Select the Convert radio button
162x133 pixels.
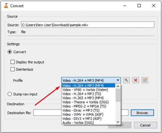pyautogui.click(x=10, y=52)
